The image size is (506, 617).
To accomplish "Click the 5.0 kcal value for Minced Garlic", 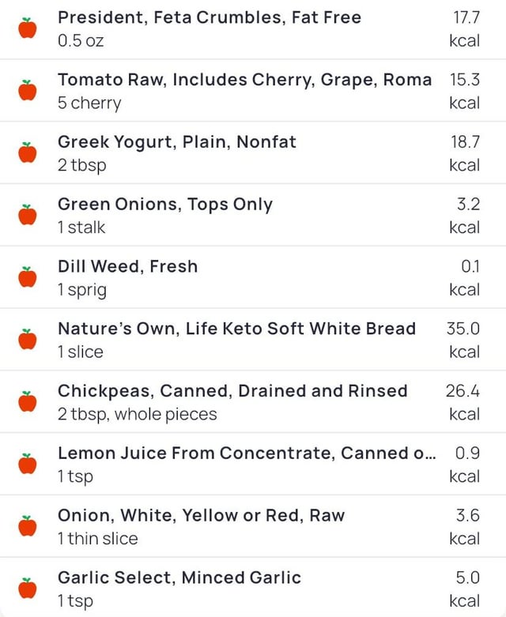I will pyautogui.click(x=466, y=589).
